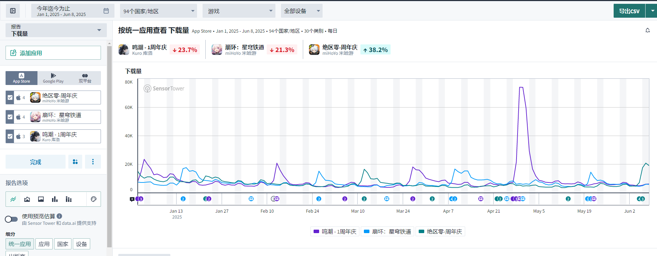Click blue star marker near Mar 17
This screenshot has width=657, height=256.
coord(387,199)
